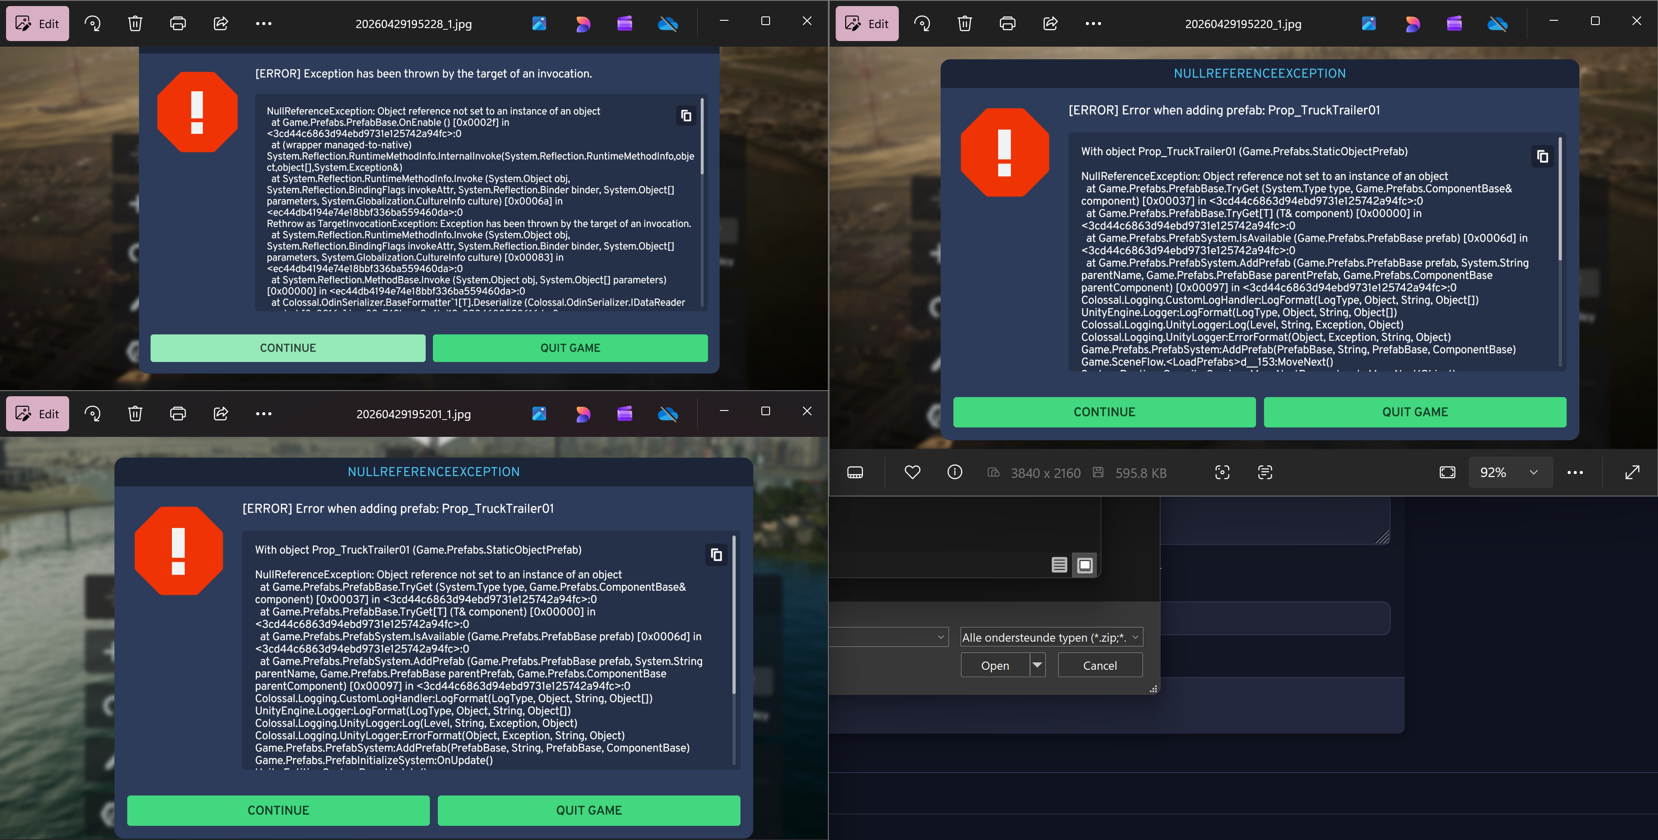This screenshot has height=840, width=1658.
Task: Click trash icon in 20260429195201_1.jpg window
Action: 135,414
